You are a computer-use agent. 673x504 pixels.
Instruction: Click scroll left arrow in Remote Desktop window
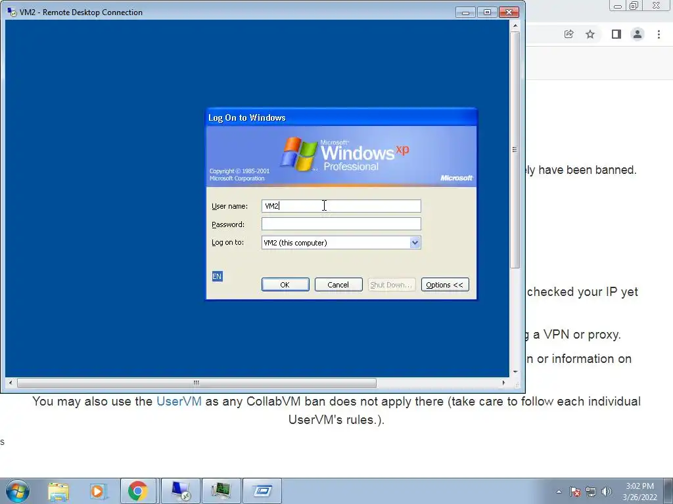click(x=11, y=383)
